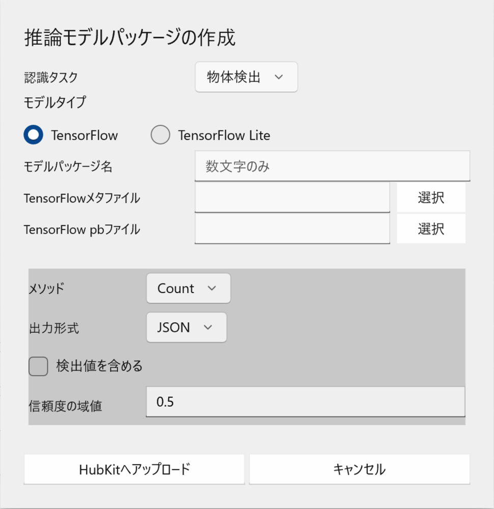Screen dimensions: 494x509
Task: Click the メソッド label text
Action: pos(47,289)
